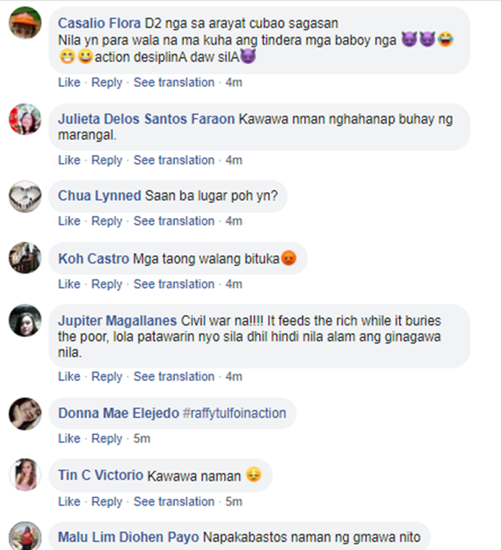Viewport: 501px width, 550px height.
Task: Like Casalio Flora's comment
Action: 69,83
